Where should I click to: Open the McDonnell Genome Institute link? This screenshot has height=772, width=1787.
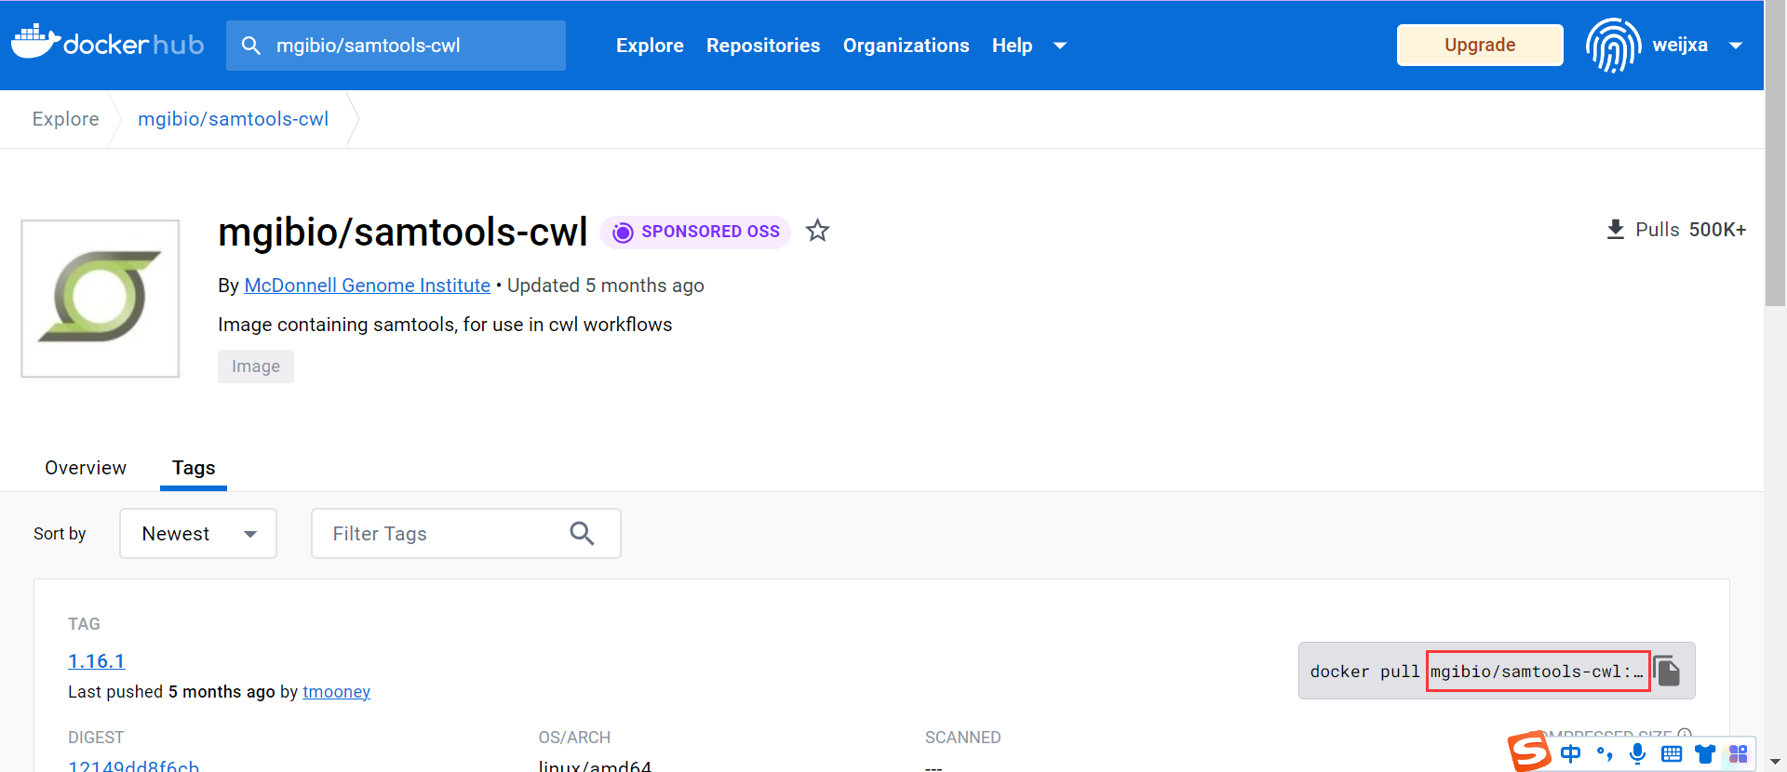367,286
